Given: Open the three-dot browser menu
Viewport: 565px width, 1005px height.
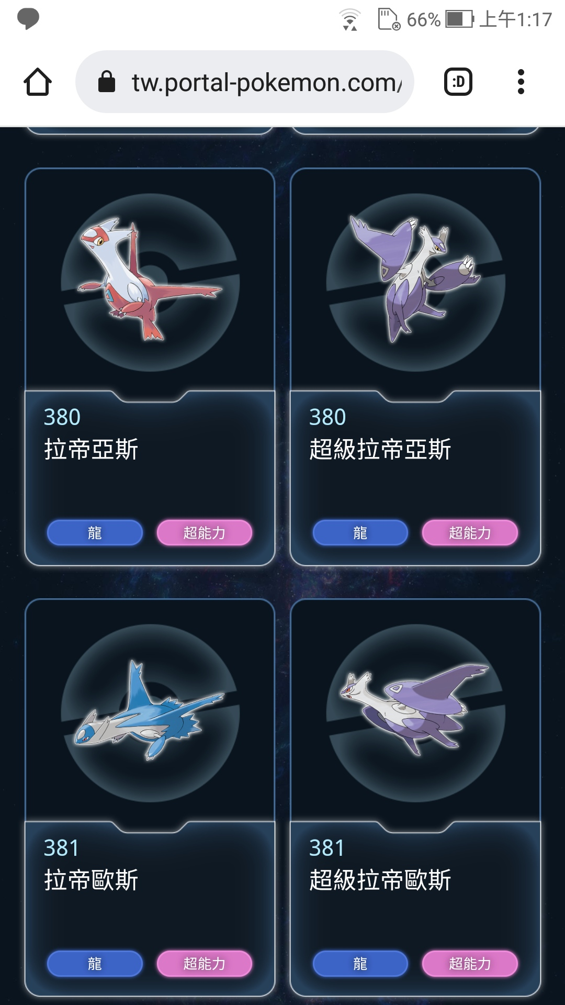Looking at the screenshot, I should click(x=521, y=82).
